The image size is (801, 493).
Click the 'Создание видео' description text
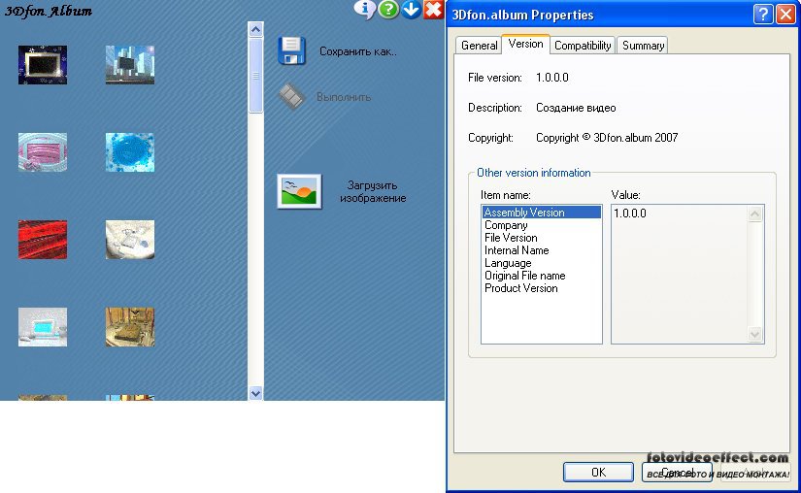576,108
